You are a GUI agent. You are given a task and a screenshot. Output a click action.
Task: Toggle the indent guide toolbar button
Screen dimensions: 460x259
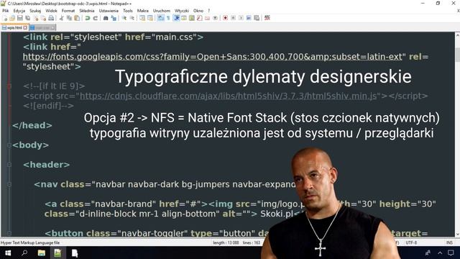coord(177,18)
